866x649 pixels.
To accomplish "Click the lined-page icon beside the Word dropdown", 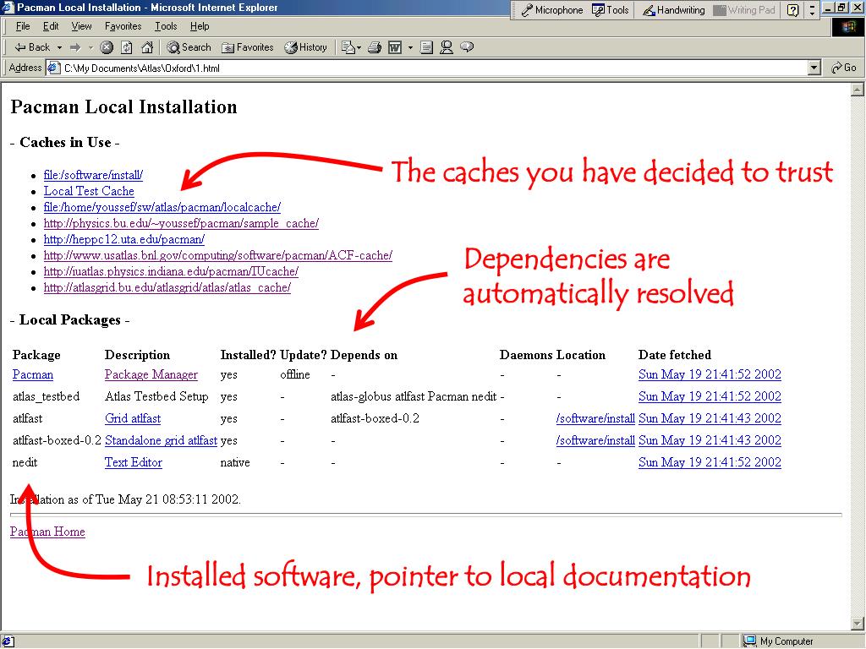I will tap(426, 47).
